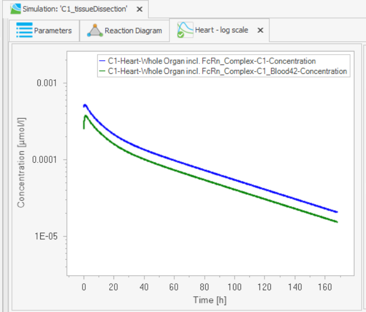Select the Simulation 'C1_tissueDissection' tab
Screen dimensions: 366x312
[75, 9]
